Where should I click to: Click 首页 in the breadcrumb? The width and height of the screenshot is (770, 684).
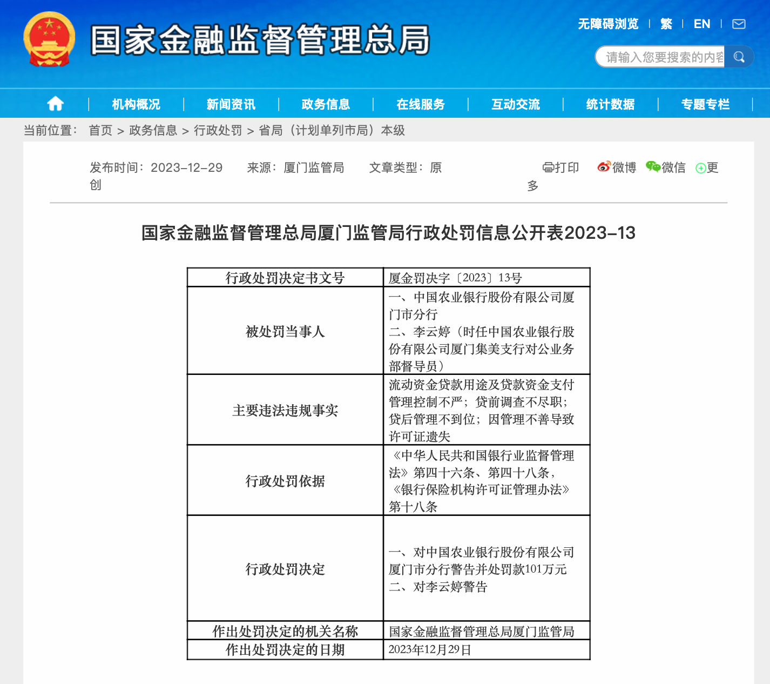point(100,130)
